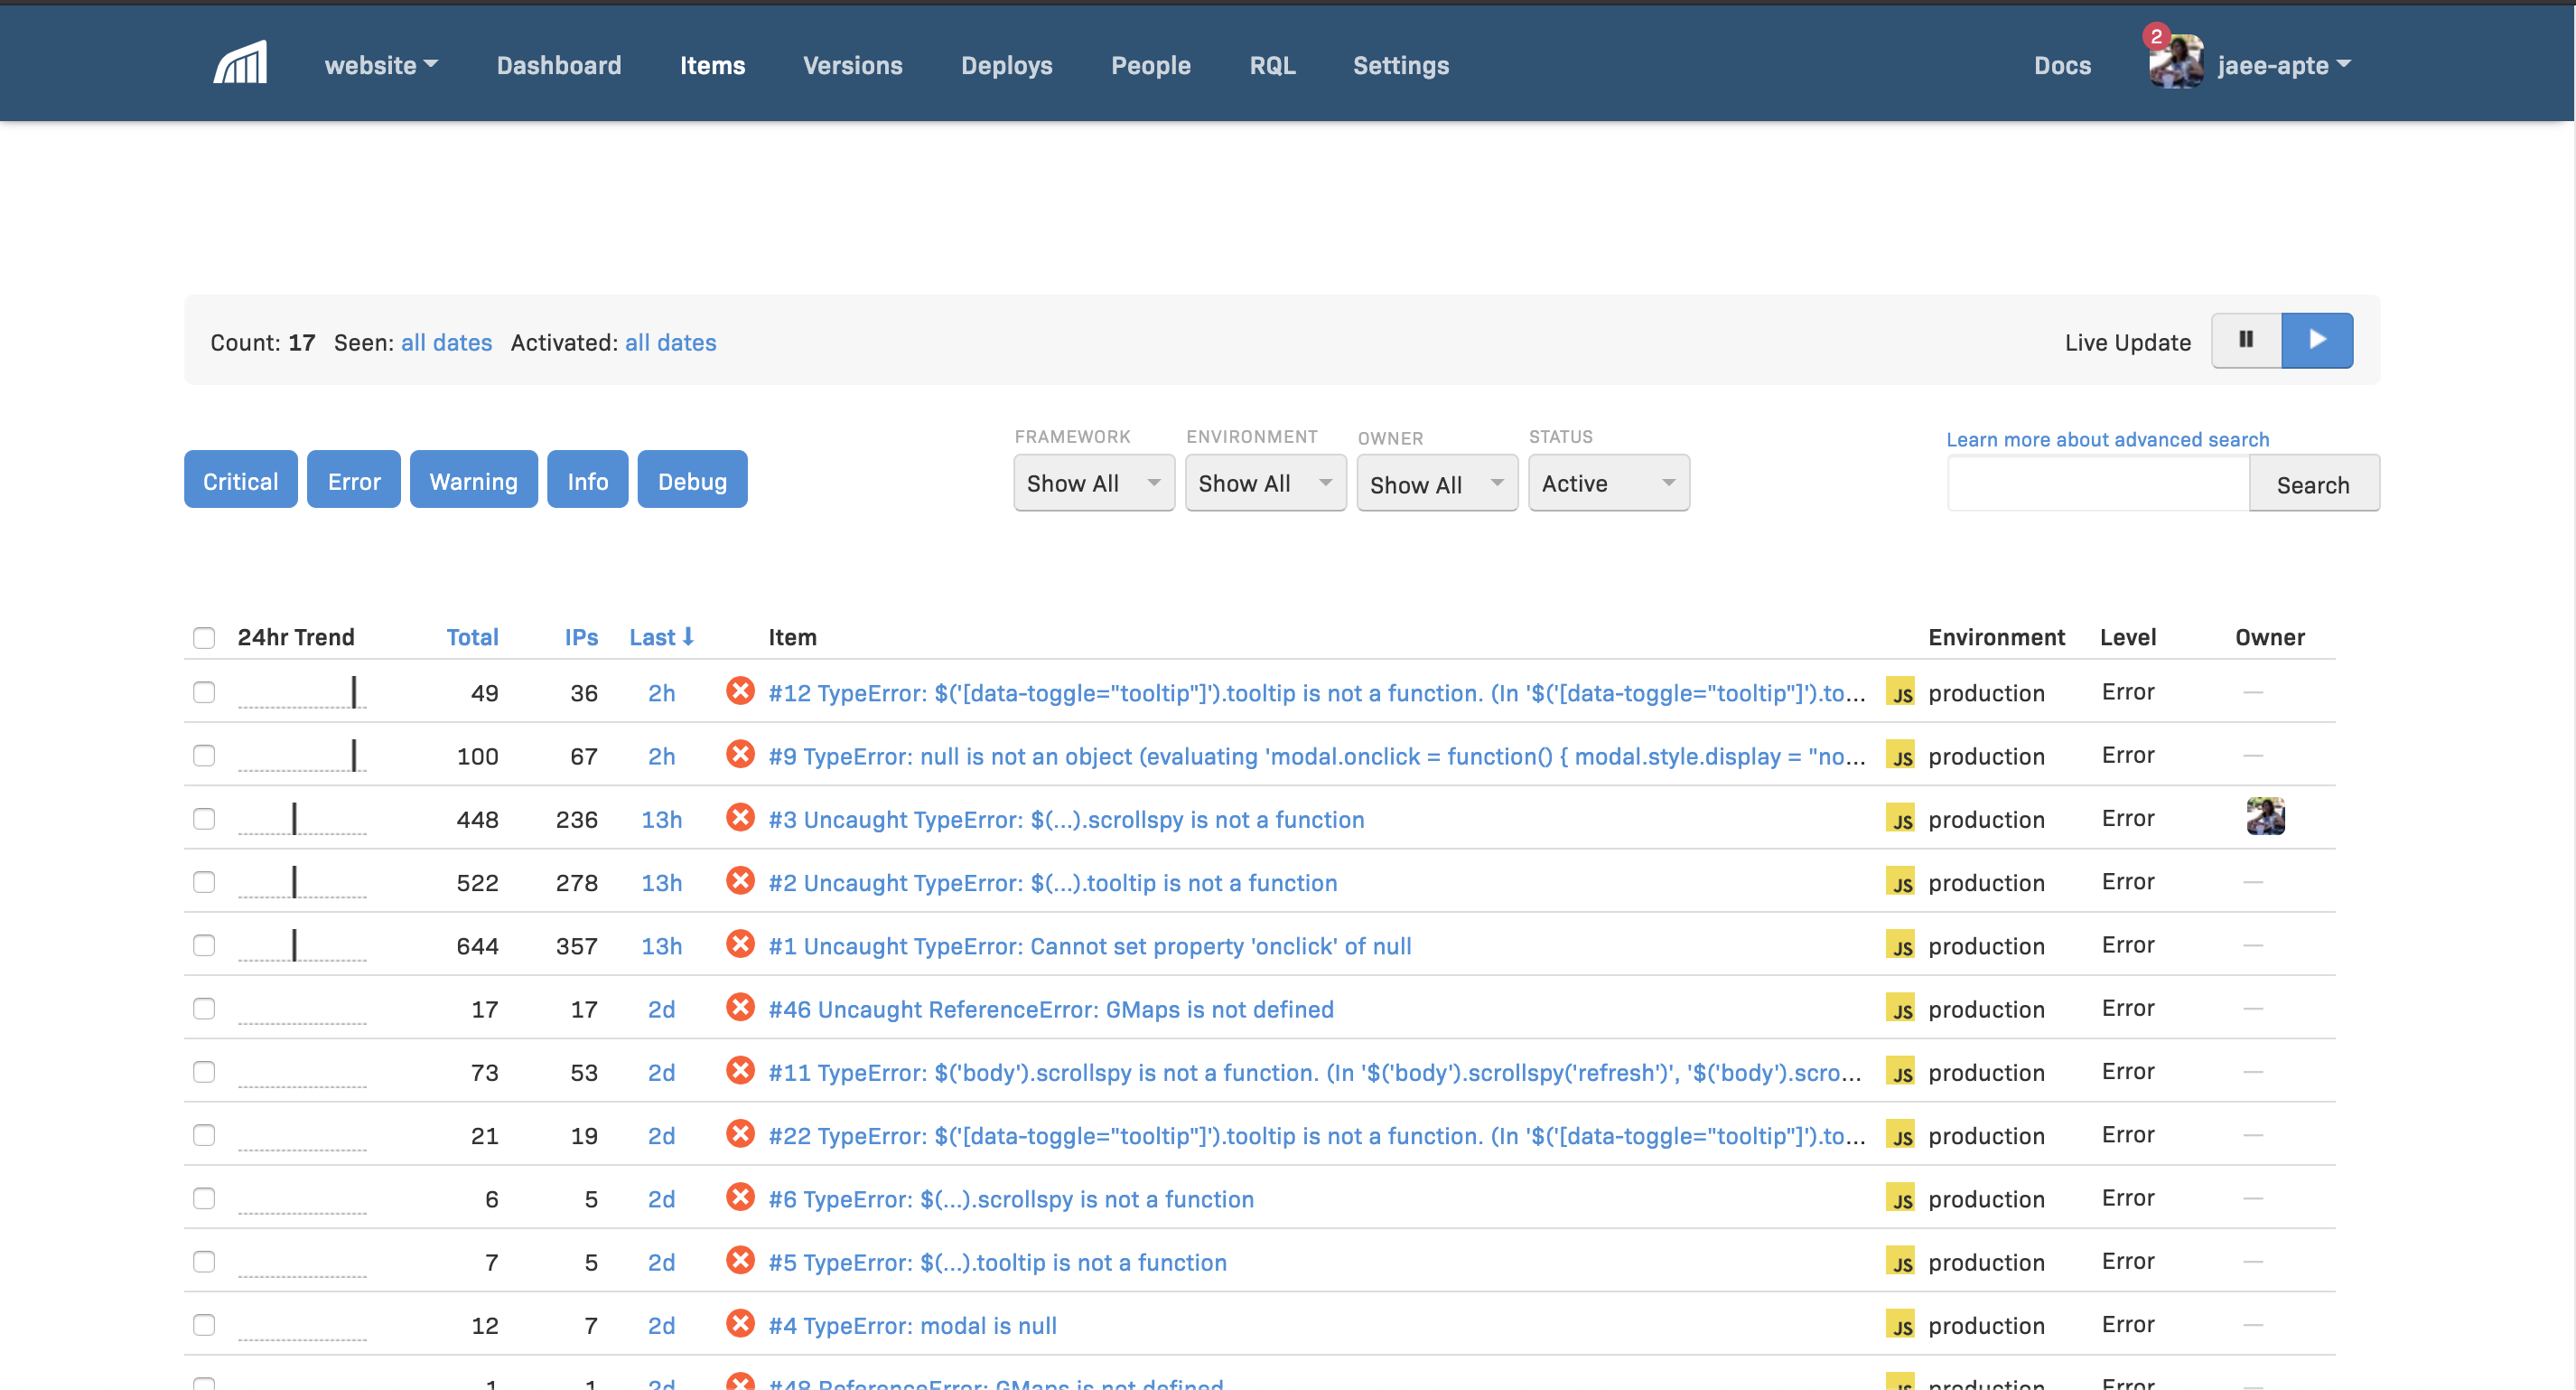The image size is (2576, 1390).
Task: Open the Versions tab
Action: tap(852, 65)
